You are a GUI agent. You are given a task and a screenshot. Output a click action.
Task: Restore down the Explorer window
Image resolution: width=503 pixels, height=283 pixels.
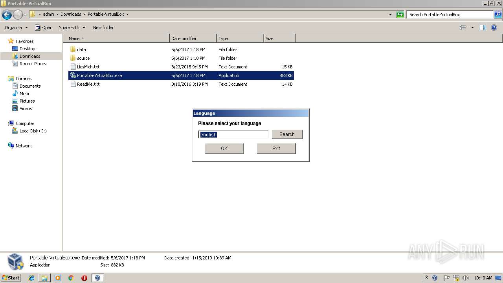click(x=491, y=3)
